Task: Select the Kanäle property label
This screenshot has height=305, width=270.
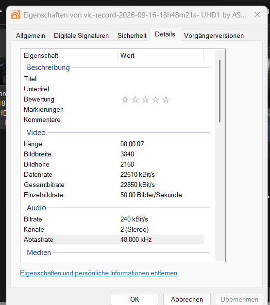Action: [x=34, y=229]
